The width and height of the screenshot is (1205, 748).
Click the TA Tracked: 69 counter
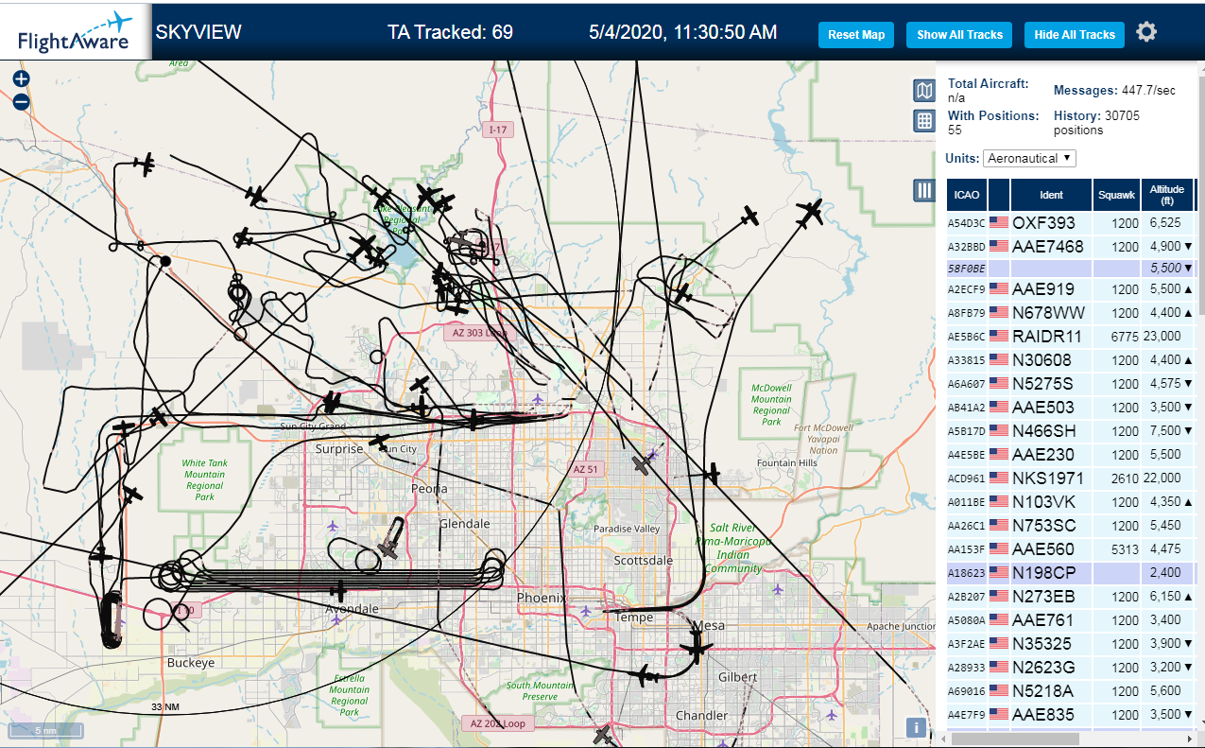[450, 32]
